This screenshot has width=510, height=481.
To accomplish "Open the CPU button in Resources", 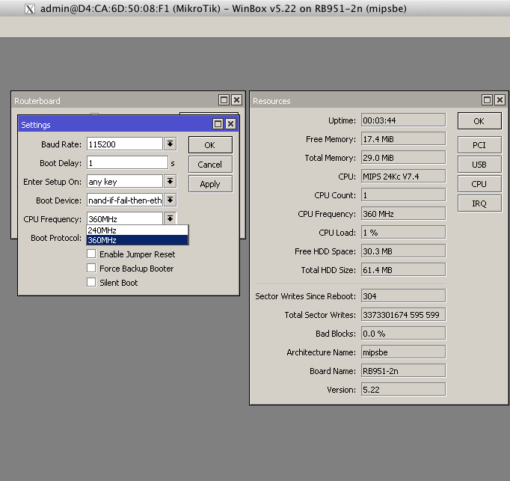I will (479, 184).
